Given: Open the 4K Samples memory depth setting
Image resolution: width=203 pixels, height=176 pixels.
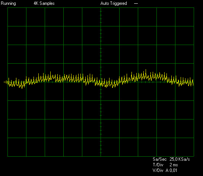Looking at the screenshot, I should click(44, 3).
